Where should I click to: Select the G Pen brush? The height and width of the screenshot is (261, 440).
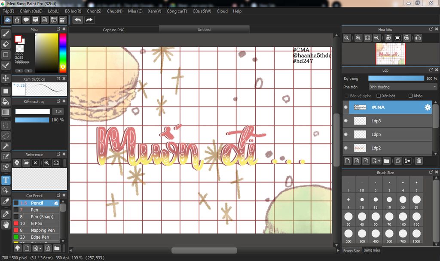pos(36,223)
